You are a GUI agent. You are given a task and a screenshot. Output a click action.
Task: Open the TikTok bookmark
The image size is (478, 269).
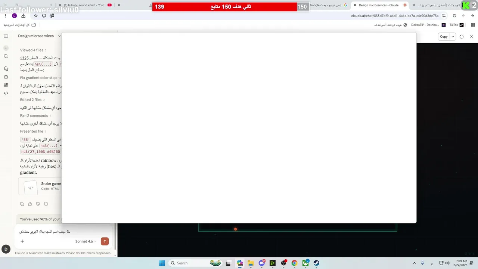456,25
